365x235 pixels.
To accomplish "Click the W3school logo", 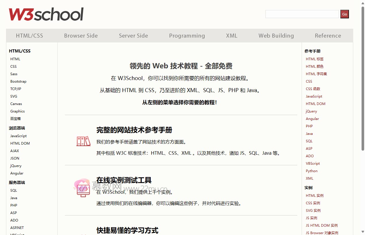I will [x=46, y=13].
